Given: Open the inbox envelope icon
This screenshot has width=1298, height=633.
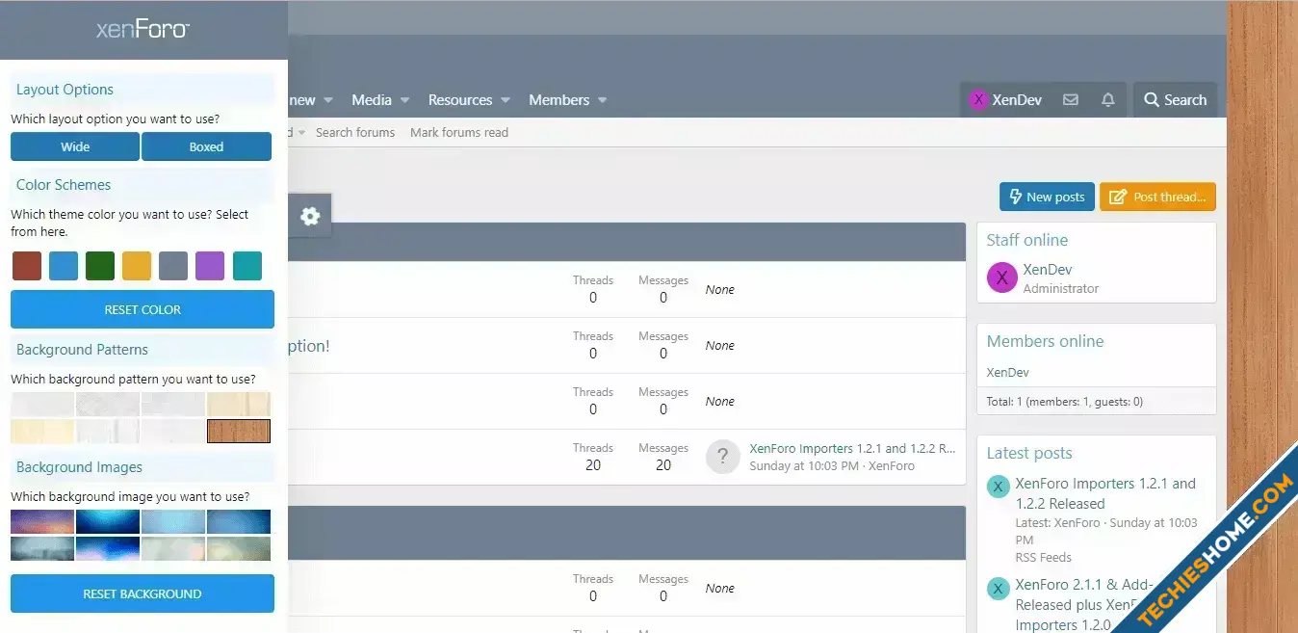Looking at the screenshot, I should [1070, 100].
